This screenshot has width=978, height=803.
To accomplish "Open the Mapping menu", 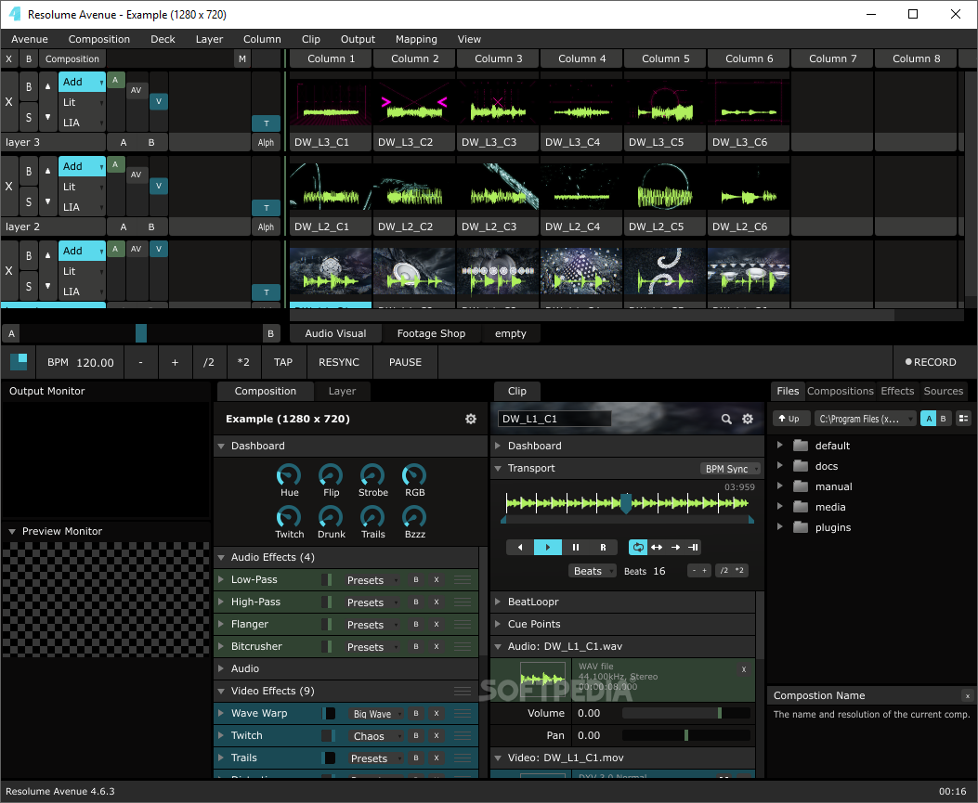I will point(416,39).
